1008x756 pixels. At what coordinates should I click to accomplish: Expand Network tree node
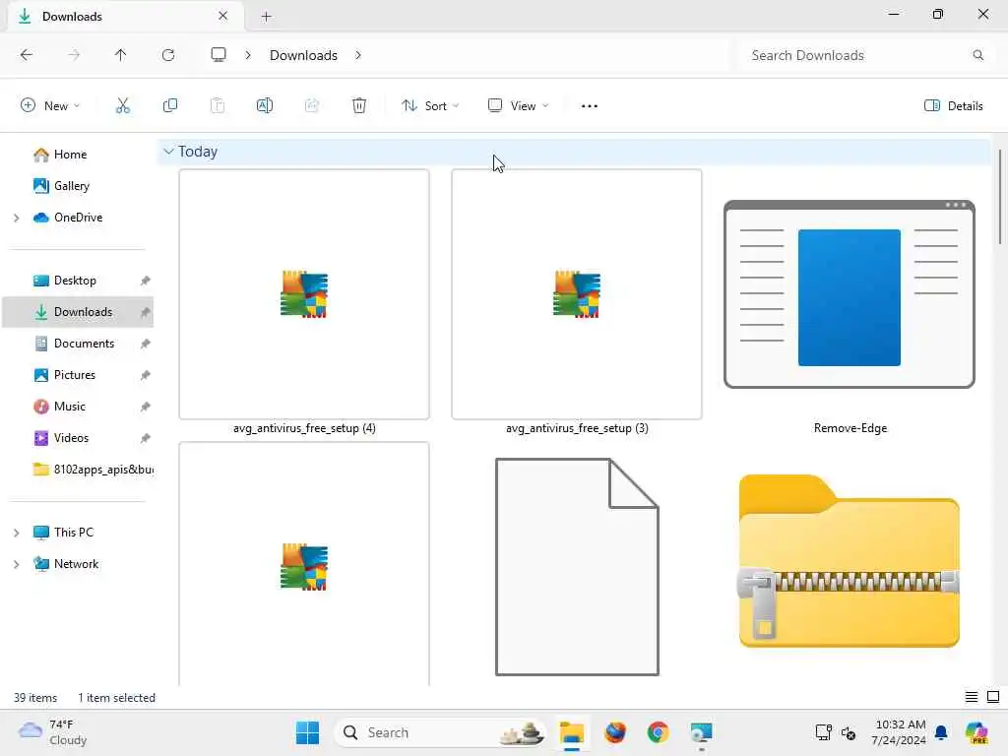pyautogui.click(x=16, y=564)
